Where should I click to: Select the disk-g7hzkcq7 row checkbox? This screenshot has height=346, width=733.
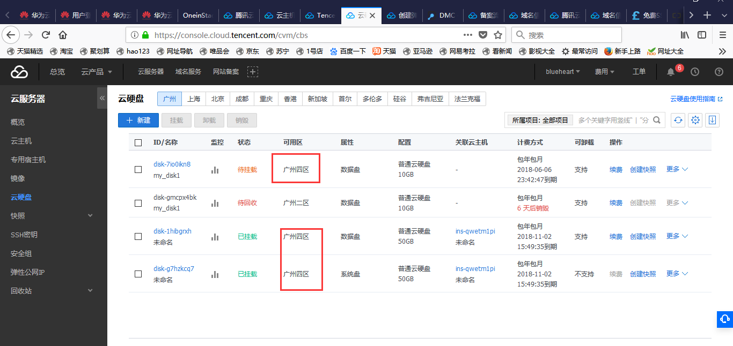(138, 274)
